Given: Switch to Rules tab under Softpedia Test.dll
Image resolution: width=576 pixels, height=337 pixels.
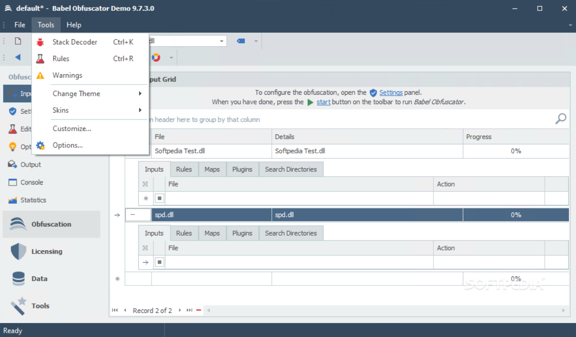Looking at the screenshot, I should click(184, 169).
